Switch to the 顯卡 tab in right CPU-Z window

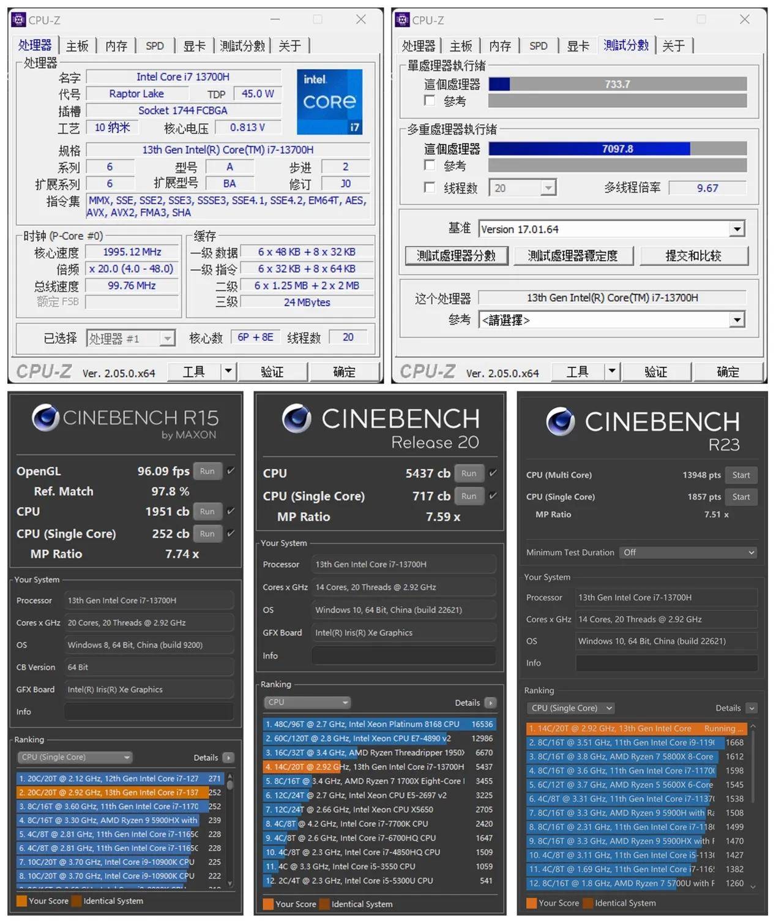[578, 45]
